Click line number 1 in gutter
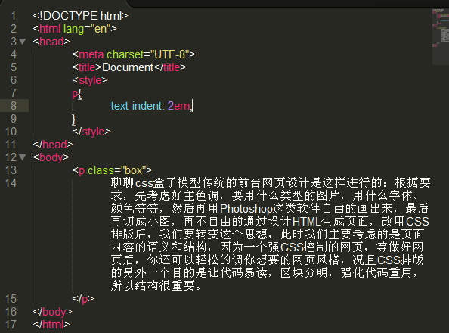This screenshot has width=449, height=333. pos(14,16)
